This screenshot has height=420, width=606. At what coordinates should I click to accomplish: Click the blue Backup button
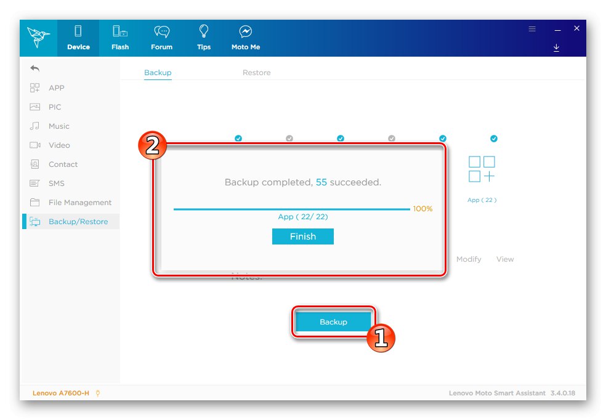point(333,322)
